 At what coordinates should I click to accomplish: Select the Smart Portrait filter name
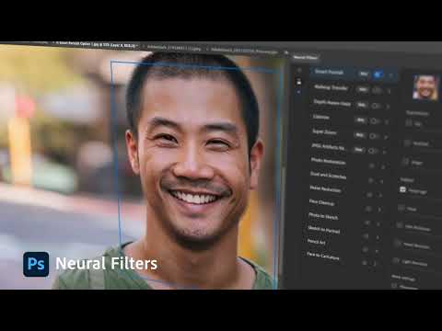tap(329, 72)
